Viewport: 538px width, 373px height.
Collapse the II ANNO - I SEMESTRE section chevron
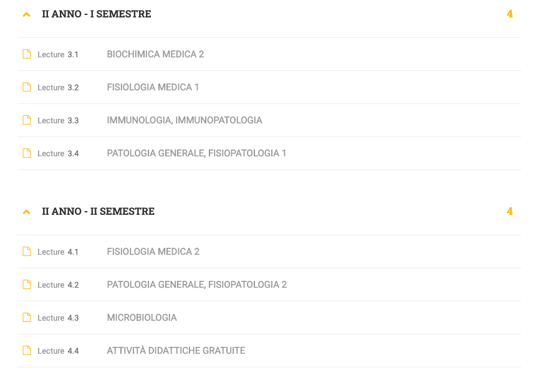pos(26,14)
